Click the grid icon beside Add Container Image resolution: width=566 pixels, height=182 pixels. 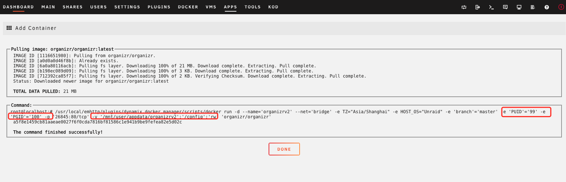coord(9,28)
